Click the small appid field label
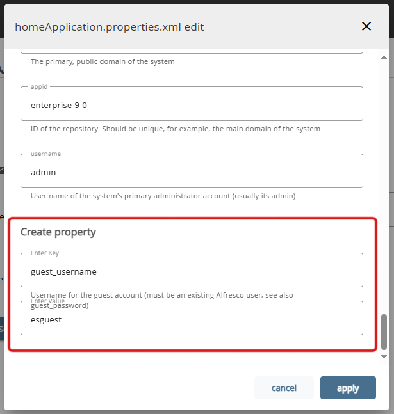Image resolution: width=394 pixels, height=414 pixels. tap(40, 86)
